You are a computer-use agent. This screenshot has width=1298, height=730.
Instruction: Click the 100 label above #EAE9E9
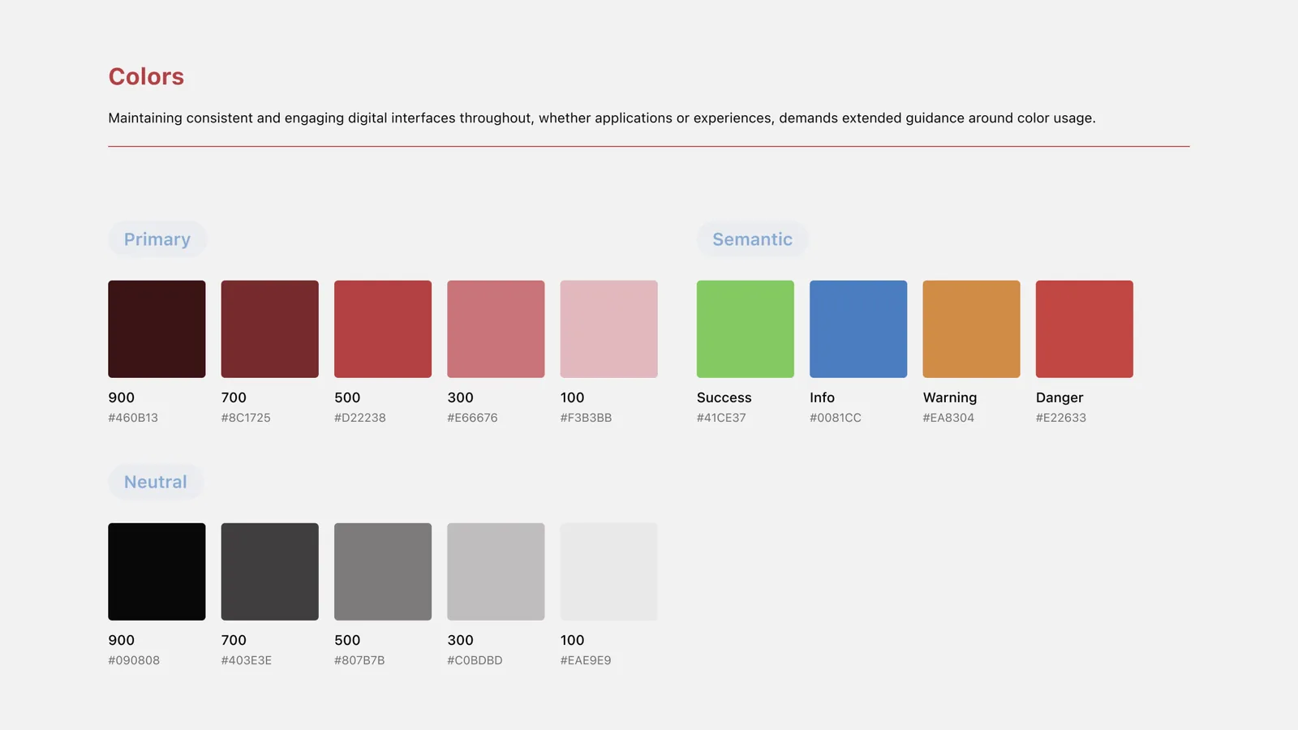click(x=572, y=640)
